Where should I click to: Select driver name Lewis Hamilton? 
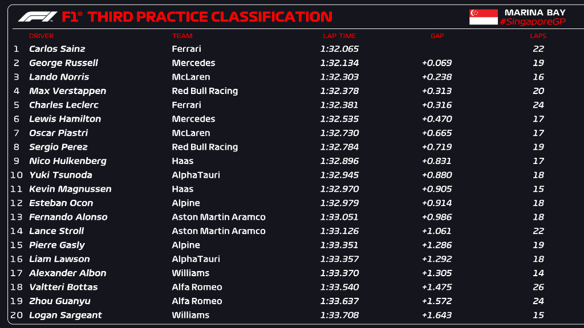point(64,119)
